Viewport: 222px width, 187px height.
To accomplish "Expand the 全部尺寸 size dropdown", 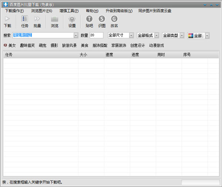I will 131,35.
